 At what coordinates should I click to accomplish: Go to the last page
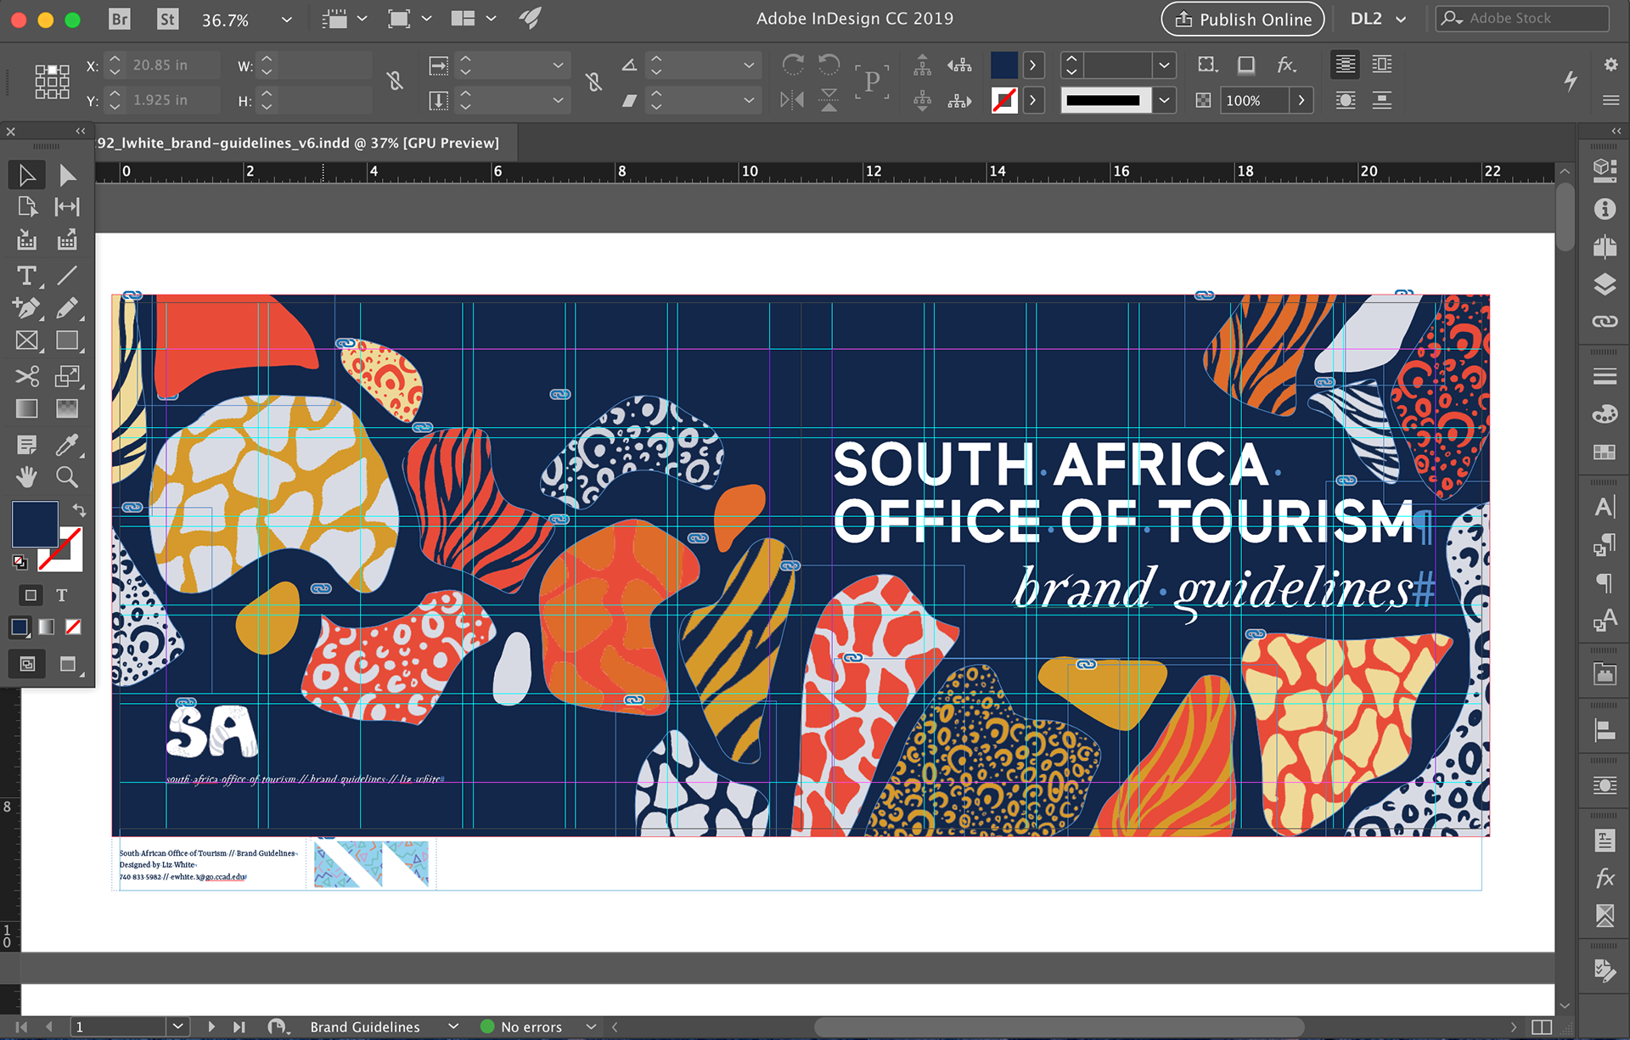(239, 1026)
